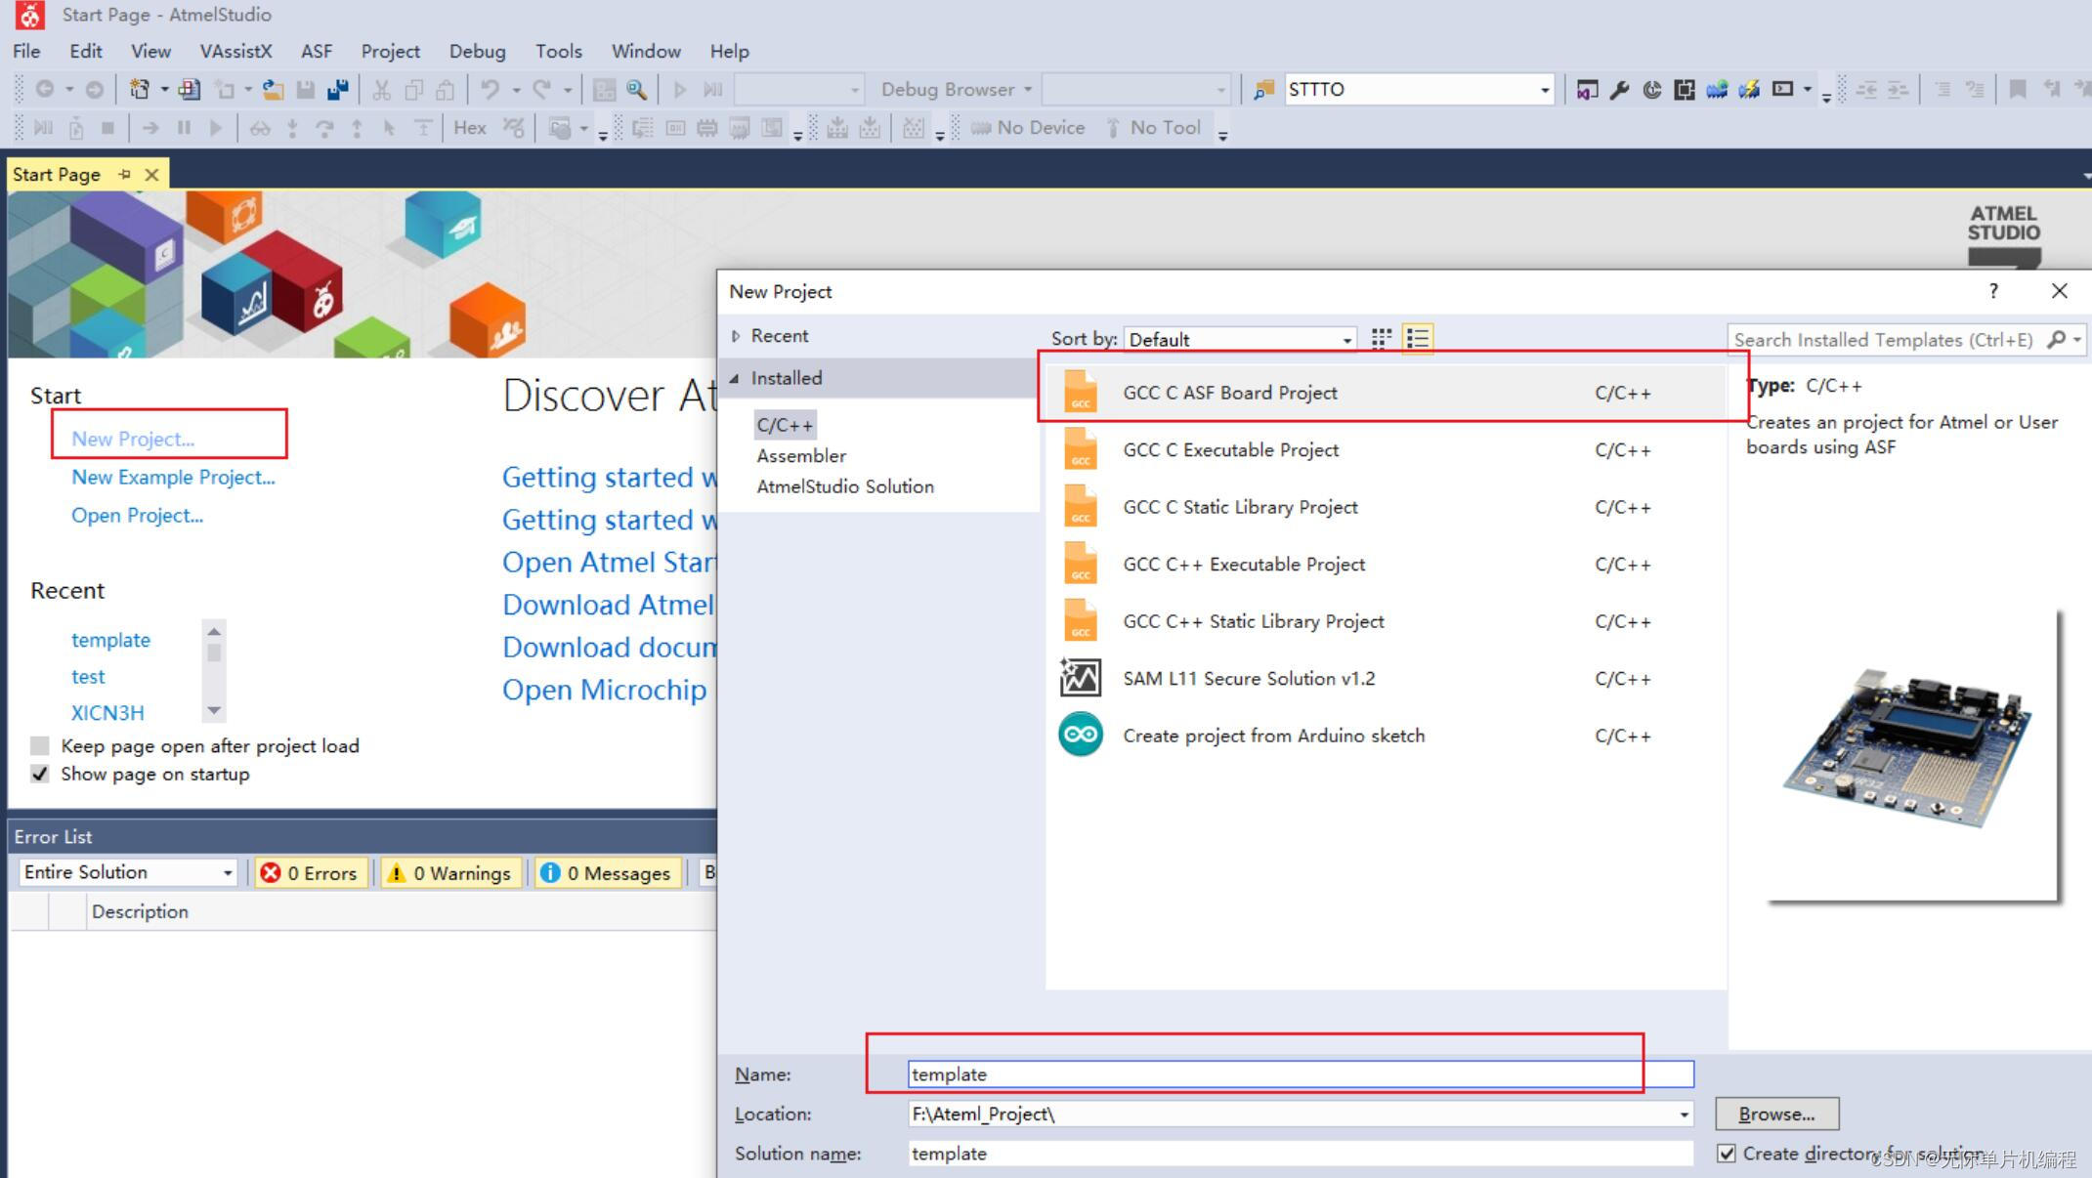Click the Save All toolbar icon
The image size is (2092, 1178).
pyautogui.click(x=338, y=90)
